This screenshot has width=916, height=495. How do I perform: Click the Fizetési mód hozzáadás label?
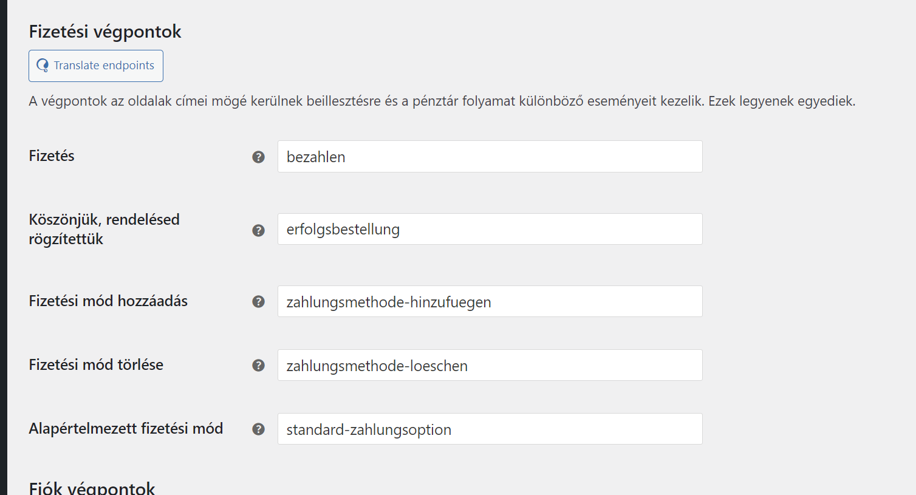click(108, 301)
